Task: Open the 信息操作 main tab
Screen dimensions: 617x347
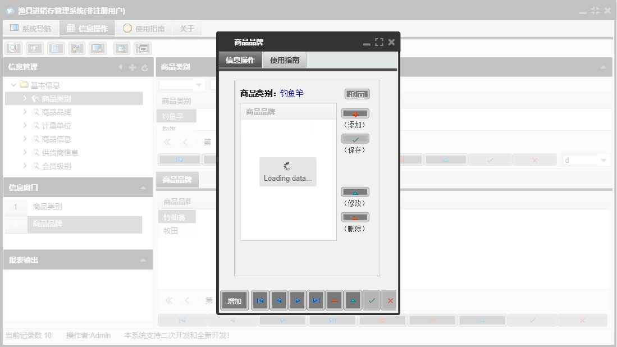Action: point(88,28)
